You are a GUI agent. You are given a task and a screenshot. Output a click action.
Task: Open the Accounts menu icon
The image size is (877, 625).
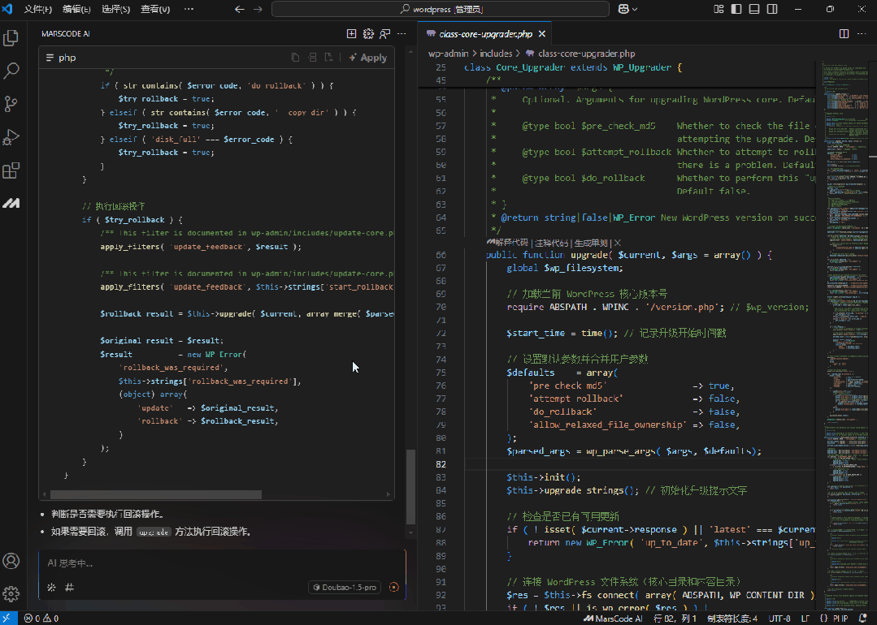pyautogui.click(x=11, y=561)
